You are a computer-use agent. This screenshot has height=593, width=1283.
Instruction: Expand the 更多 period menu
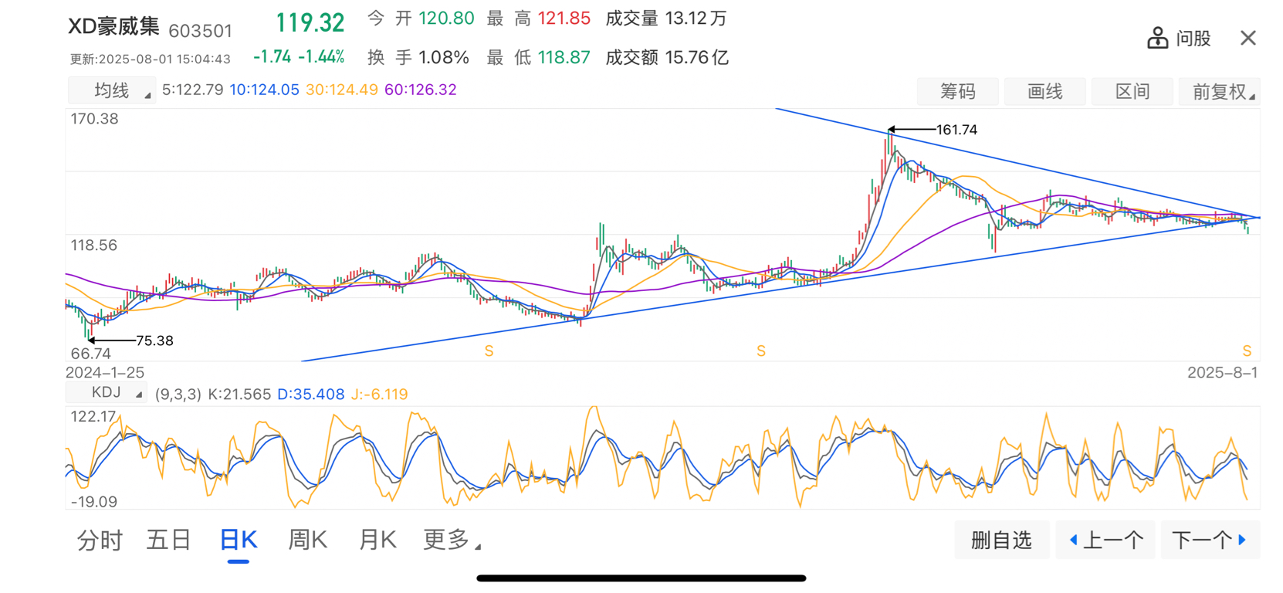pos(452,539)
